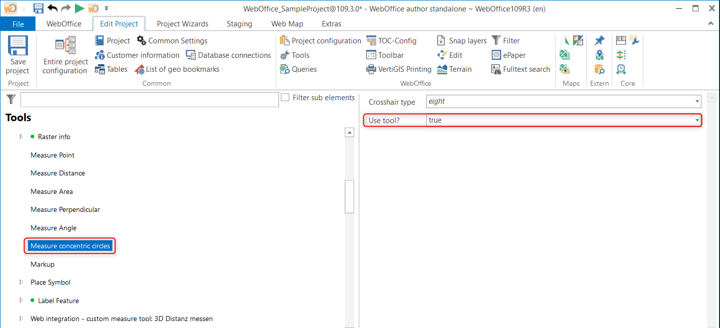
Task: Click the green run arrow in quick access toolbar
Action: point(79,8)
